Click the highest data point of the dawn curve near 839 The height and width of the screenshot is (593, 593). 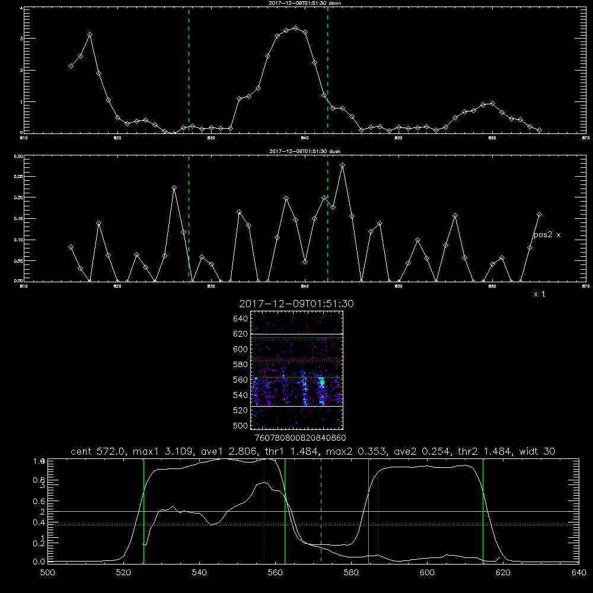click(x=296, y=28)
